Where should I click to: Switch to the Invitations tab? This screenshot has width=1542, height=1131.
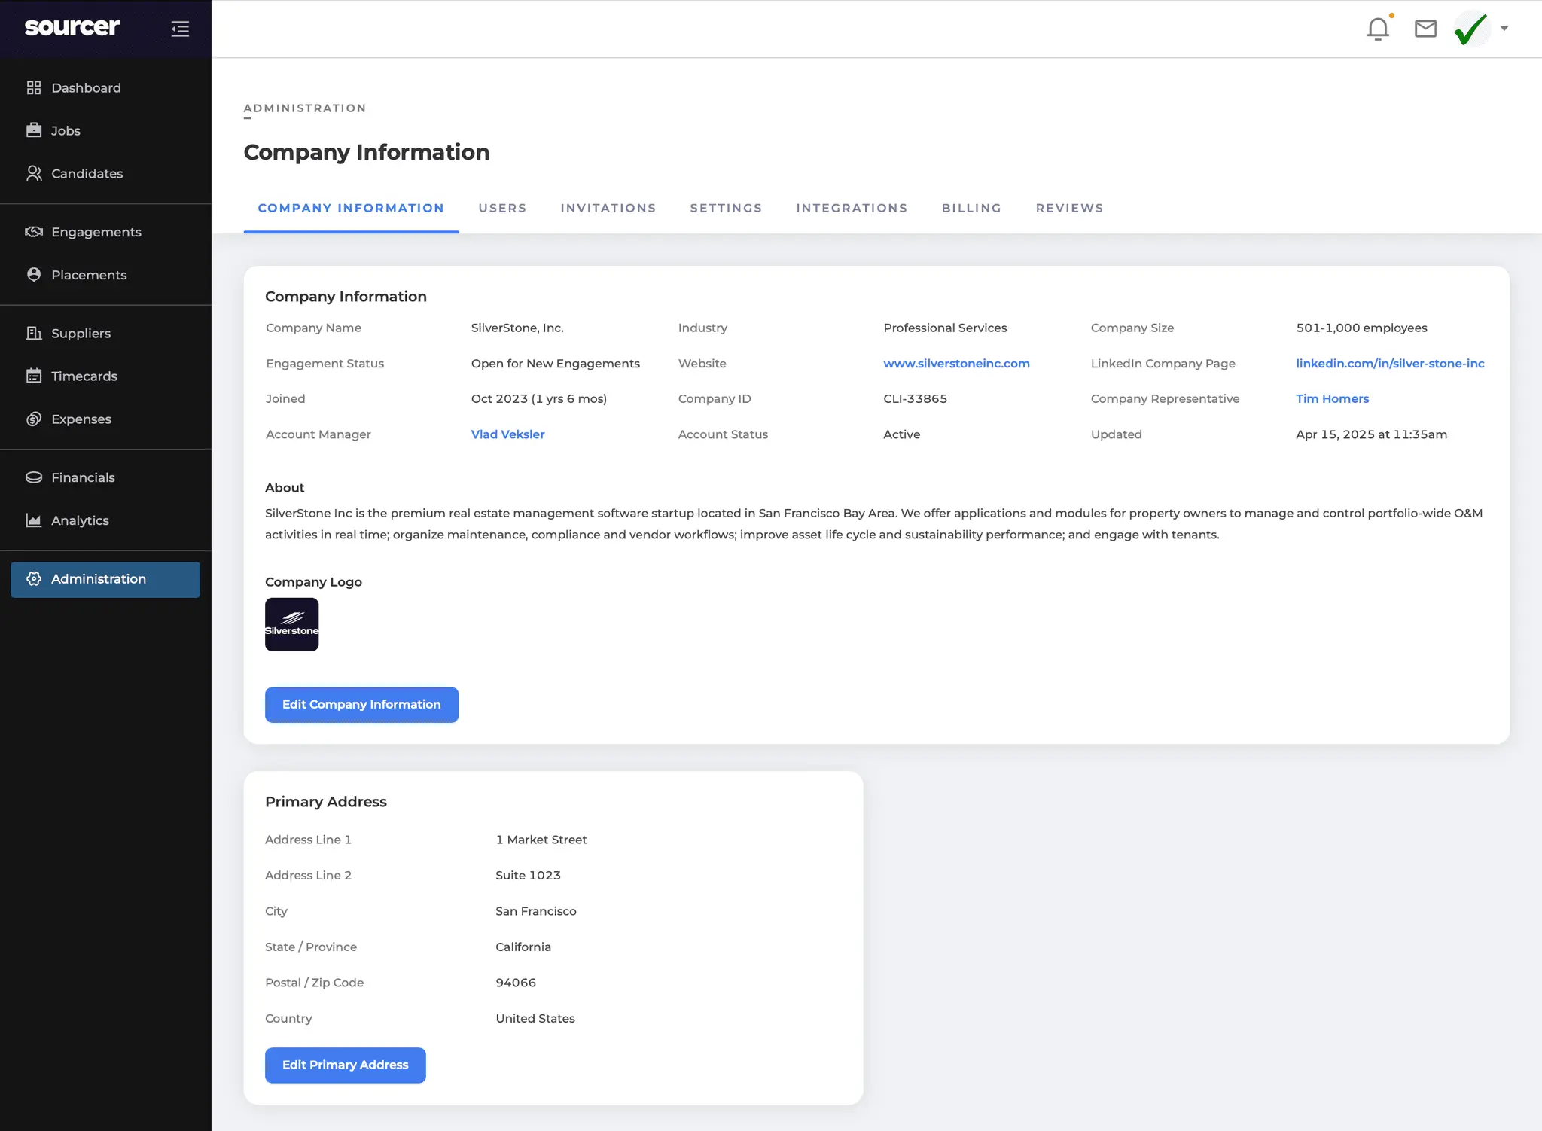(x=608, y=208)
